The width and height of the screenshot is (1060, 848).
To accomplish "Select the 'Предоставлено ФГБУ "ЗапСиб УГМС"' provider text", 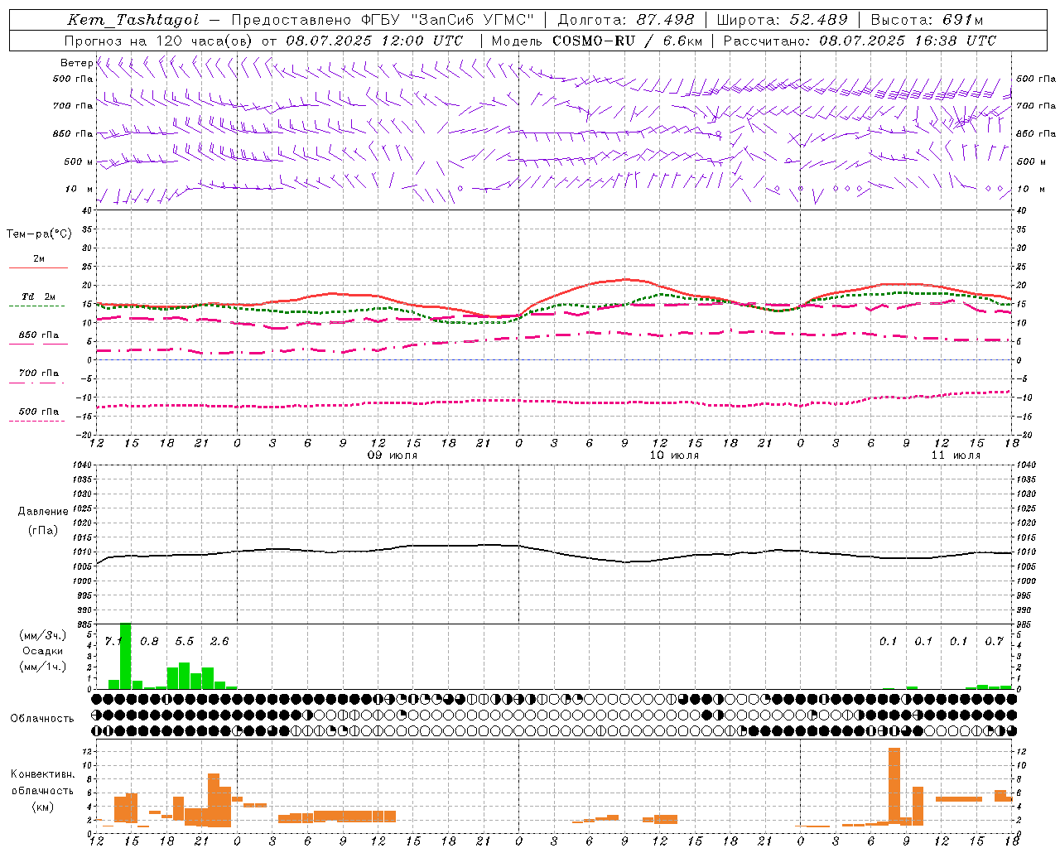I will (383, 21).
